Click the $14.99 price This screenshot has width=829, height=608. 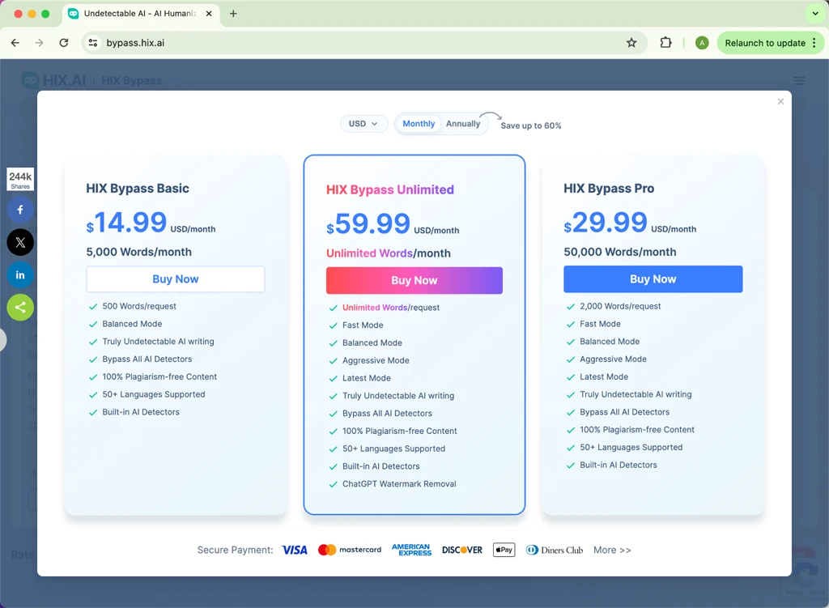pyautogui.click(x=126, y=223)
